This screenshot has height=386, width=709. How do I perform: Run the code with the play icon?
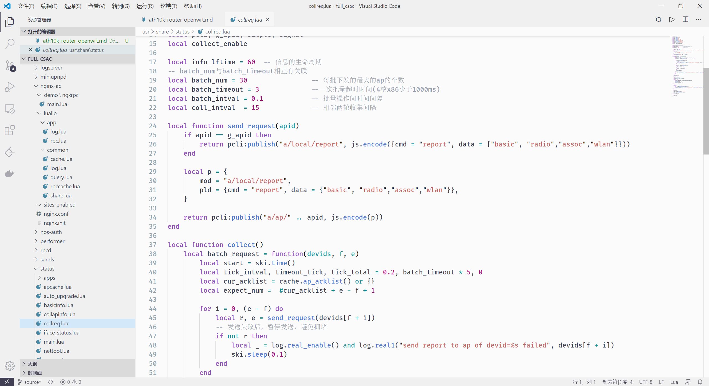coord(672,19)
